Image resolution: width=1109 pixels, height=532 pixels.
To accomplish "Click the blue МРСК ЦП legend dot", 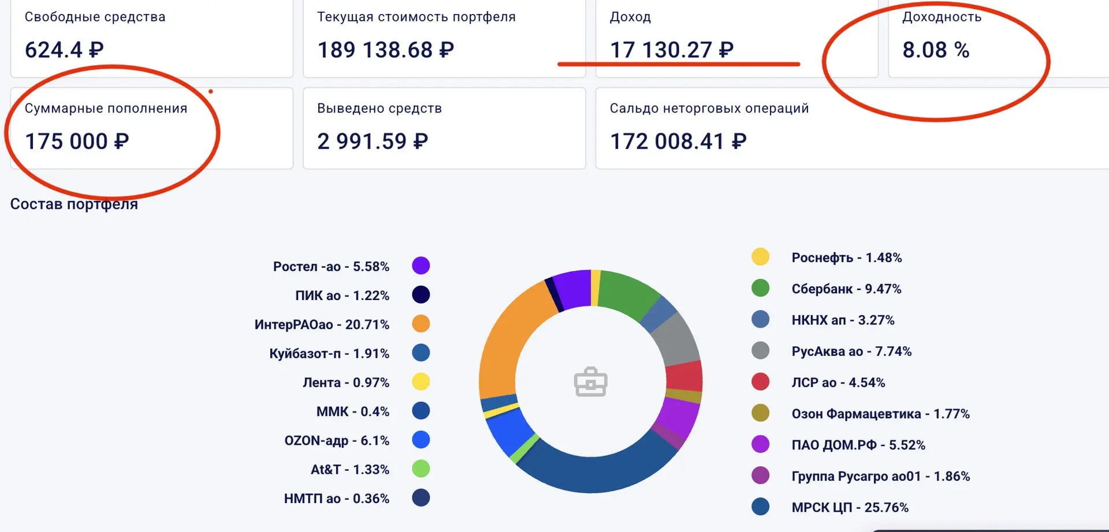I will pos(761,507).
